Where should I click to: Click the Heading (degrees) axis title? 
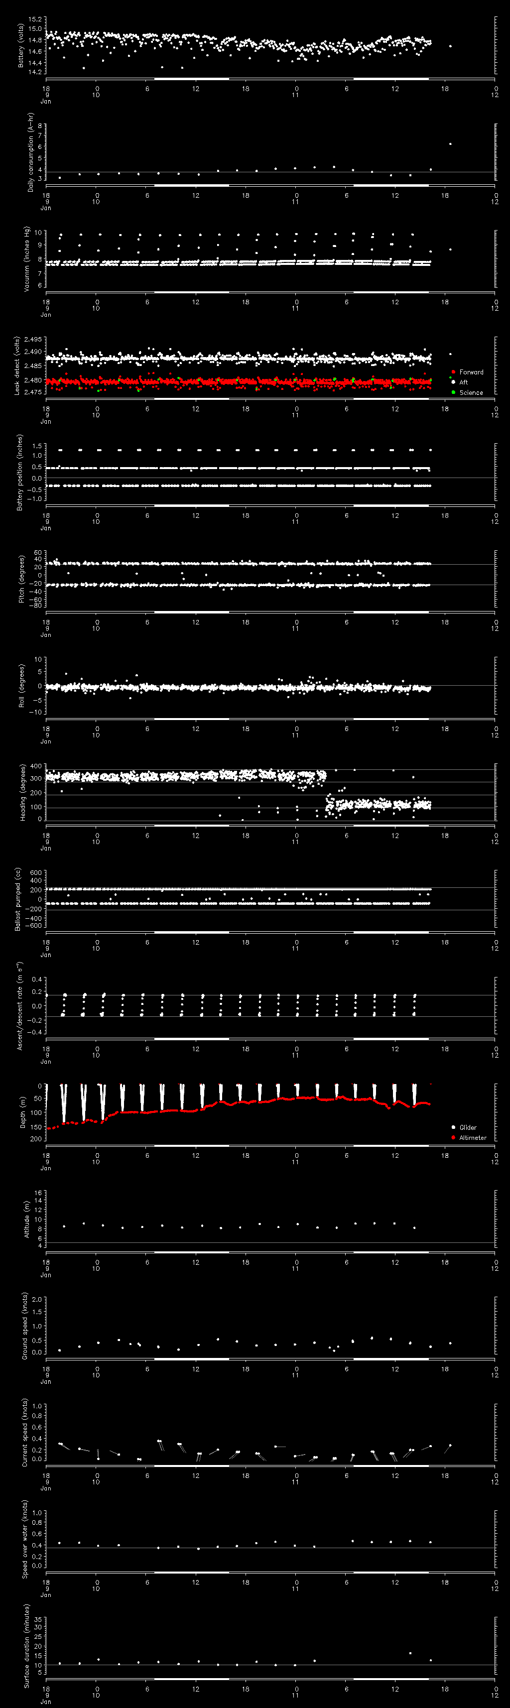(x=22, y=792)
